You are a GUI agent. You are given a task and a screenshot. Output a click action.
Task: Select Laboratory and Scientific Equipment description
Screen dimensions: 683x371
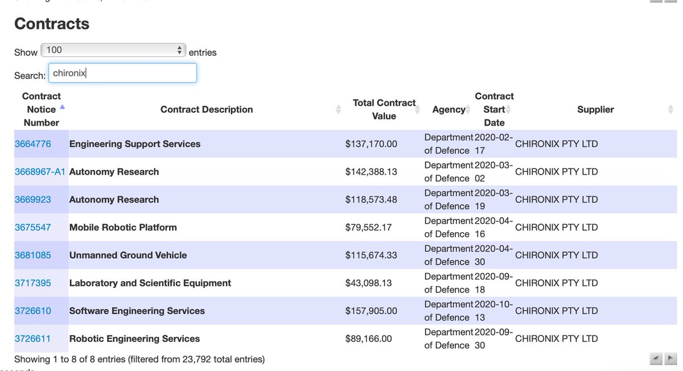coord(150,283)
